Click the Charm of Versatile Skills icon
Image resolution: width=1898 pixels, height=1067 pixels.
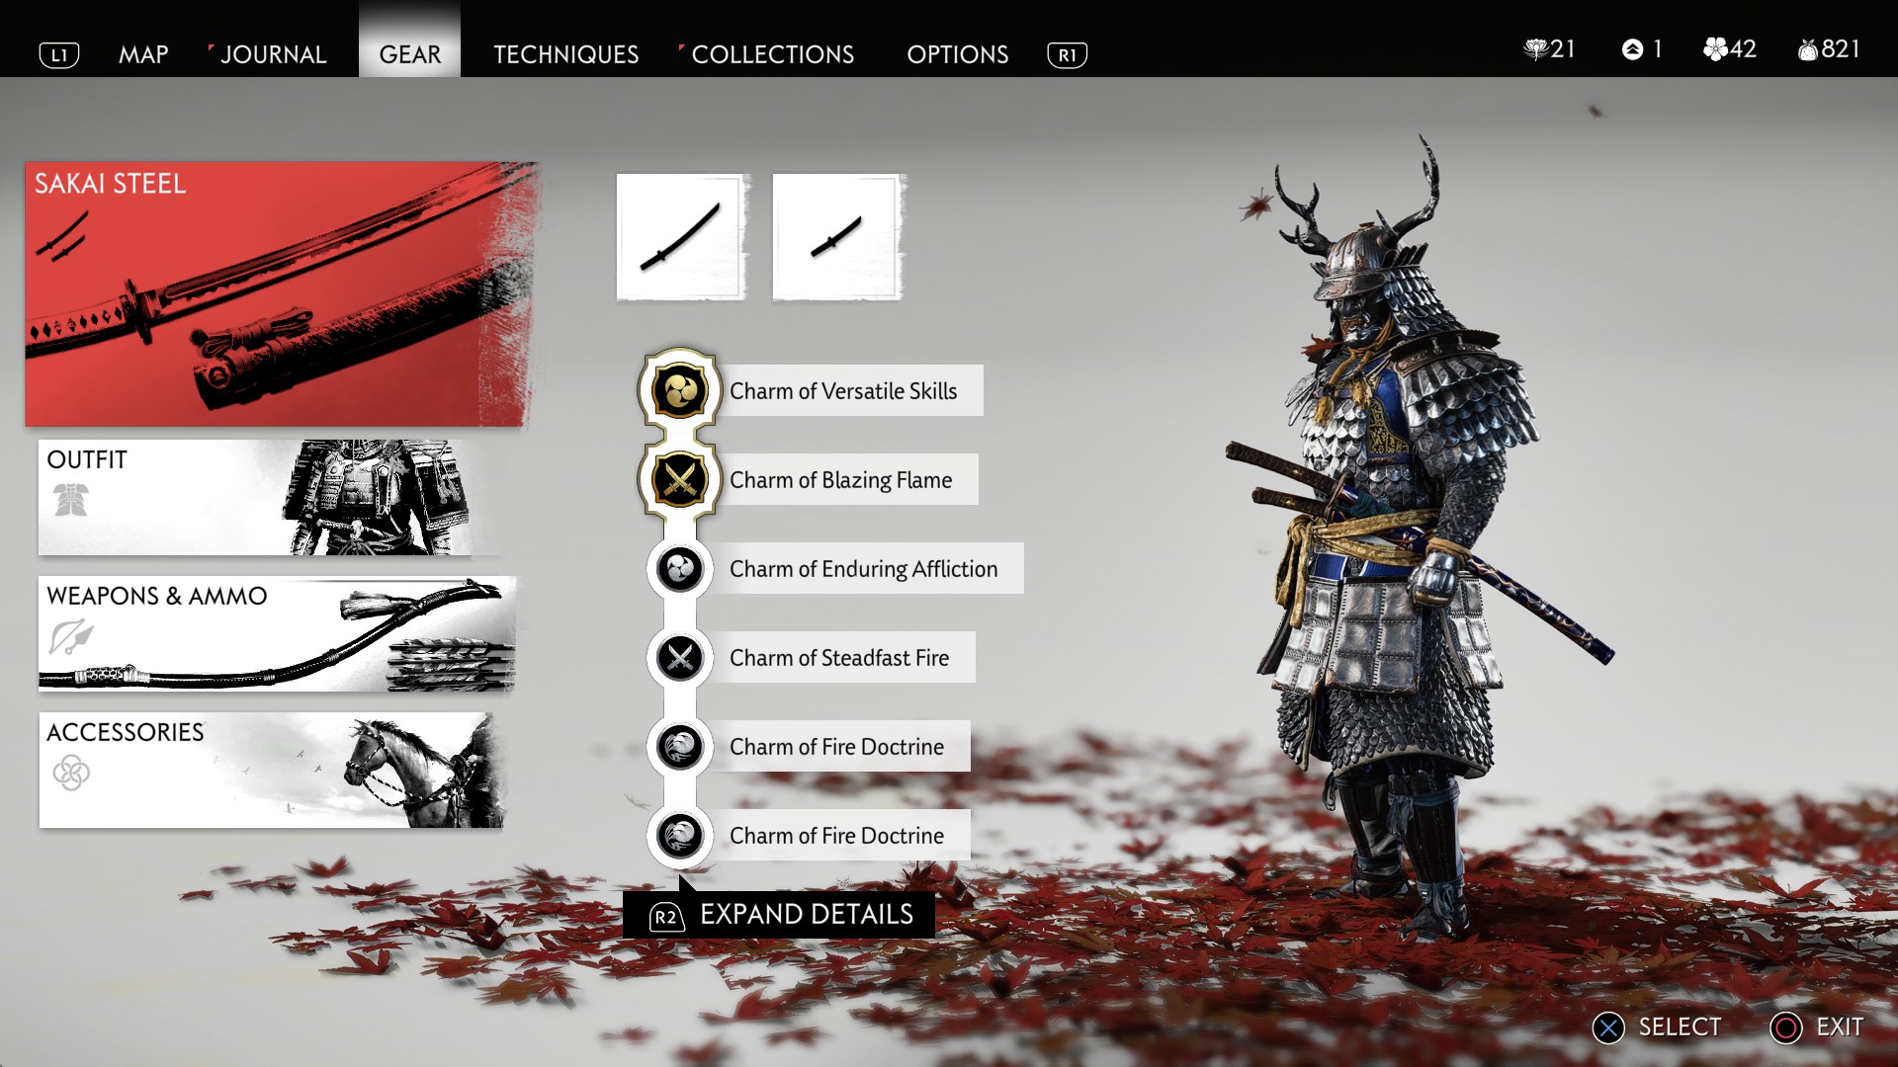(679, 390)
